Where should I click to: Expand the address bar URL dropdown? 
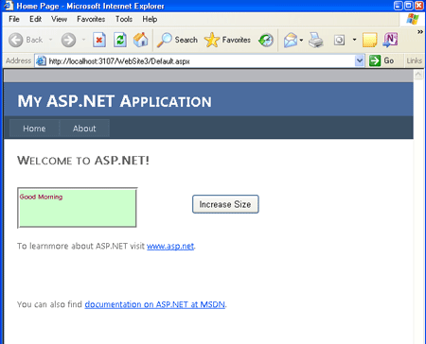tap(360, 60)
